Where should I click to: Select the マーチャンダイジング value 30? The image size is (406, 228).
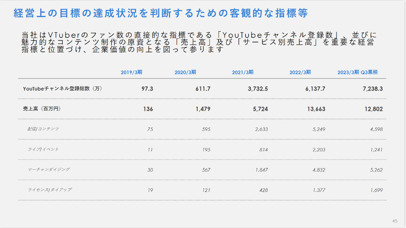point(150,170)
